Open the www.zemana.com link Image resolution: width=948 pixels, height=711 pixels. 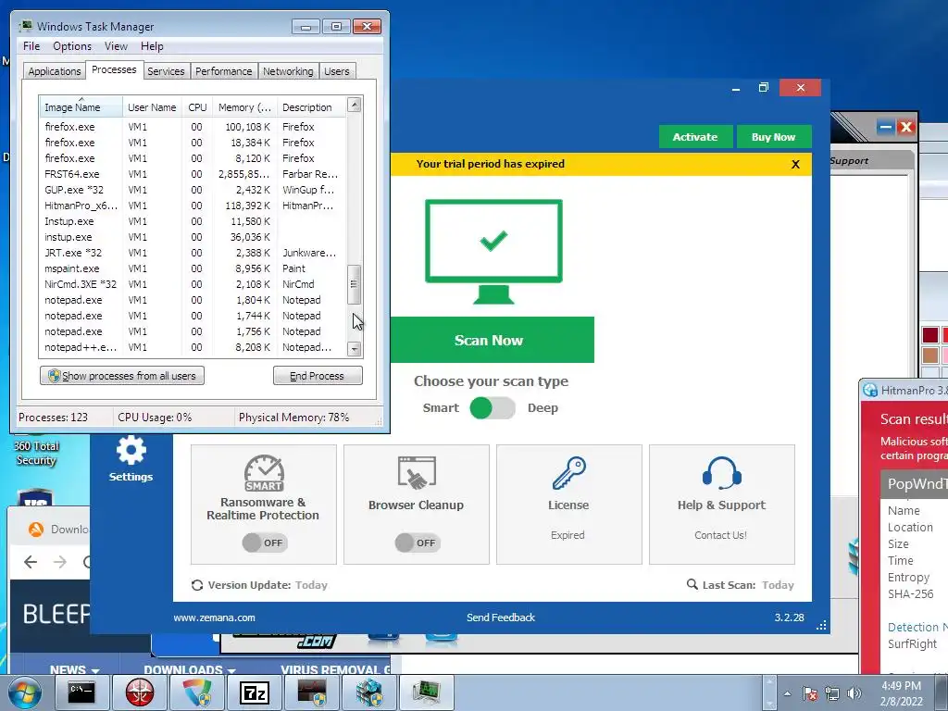tap(214, 617)
